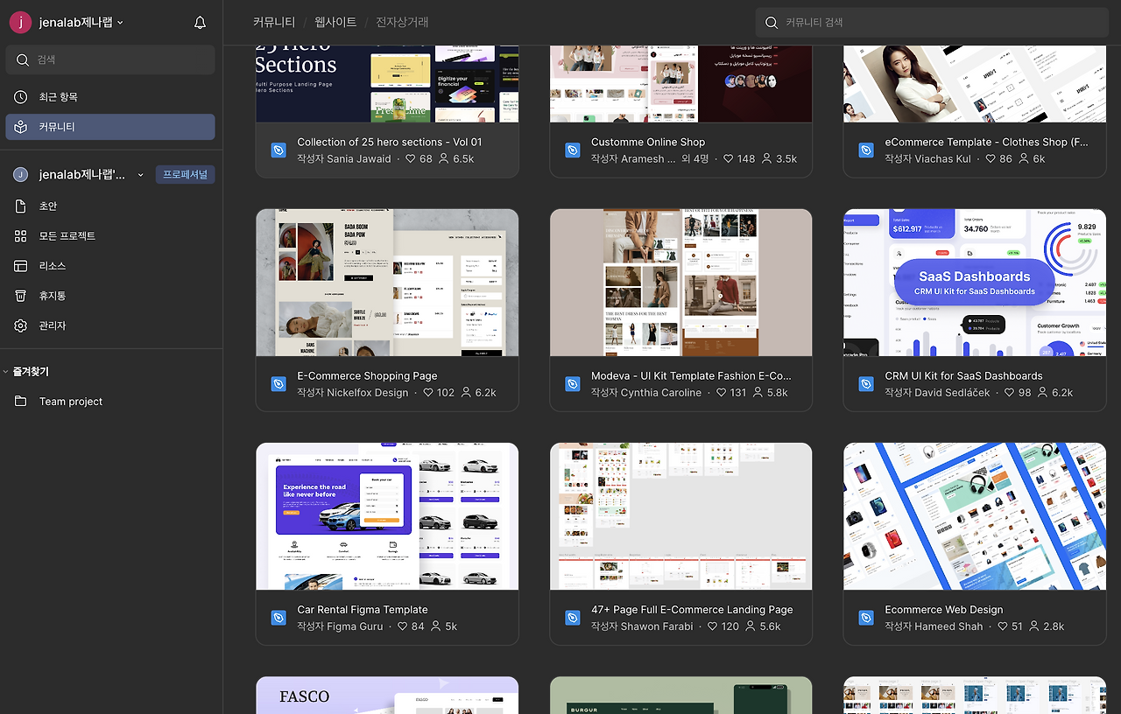
Task: Focus the sidebar 검색 field
Action: (110, 60)
